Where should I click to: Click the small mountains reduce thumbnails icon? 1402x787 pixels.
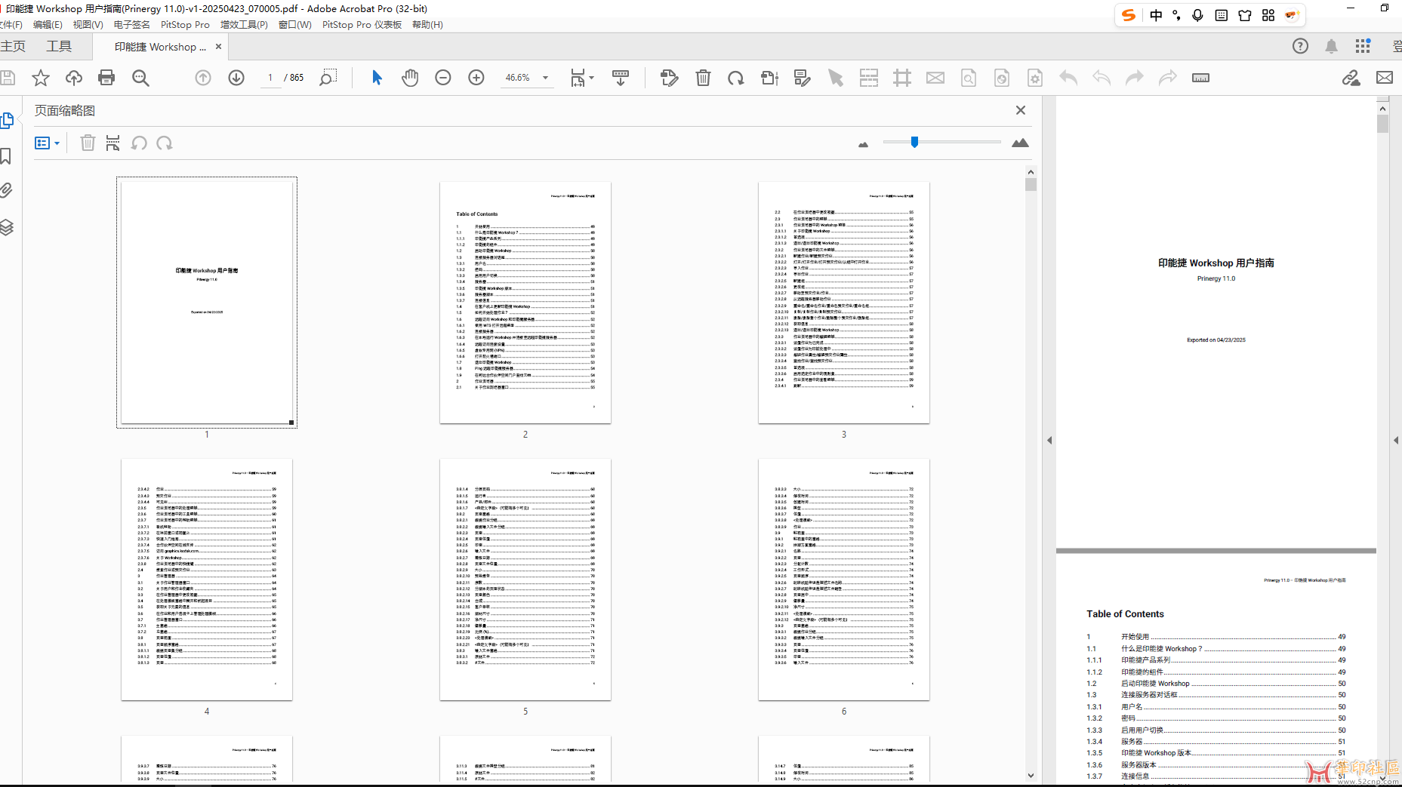coord(864,144)
